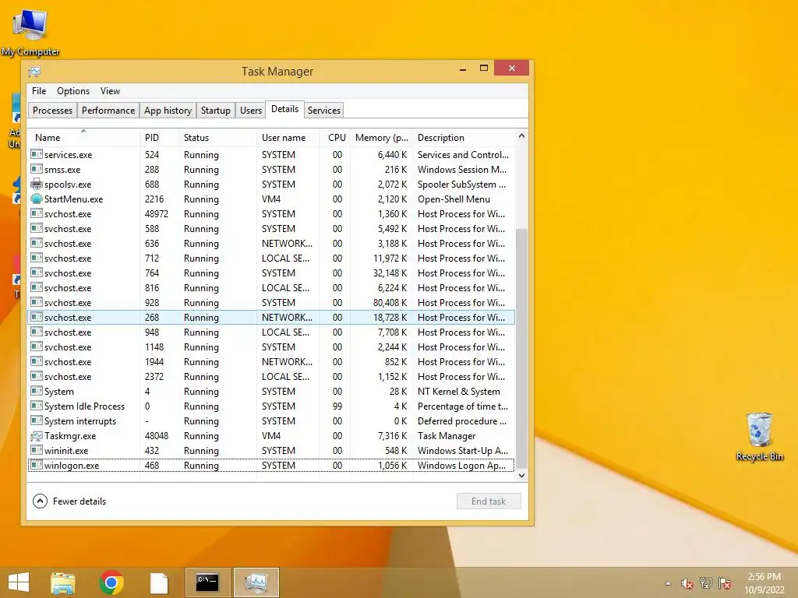
Task: Click PID 48048 cell
Action: tap(156, 436)
